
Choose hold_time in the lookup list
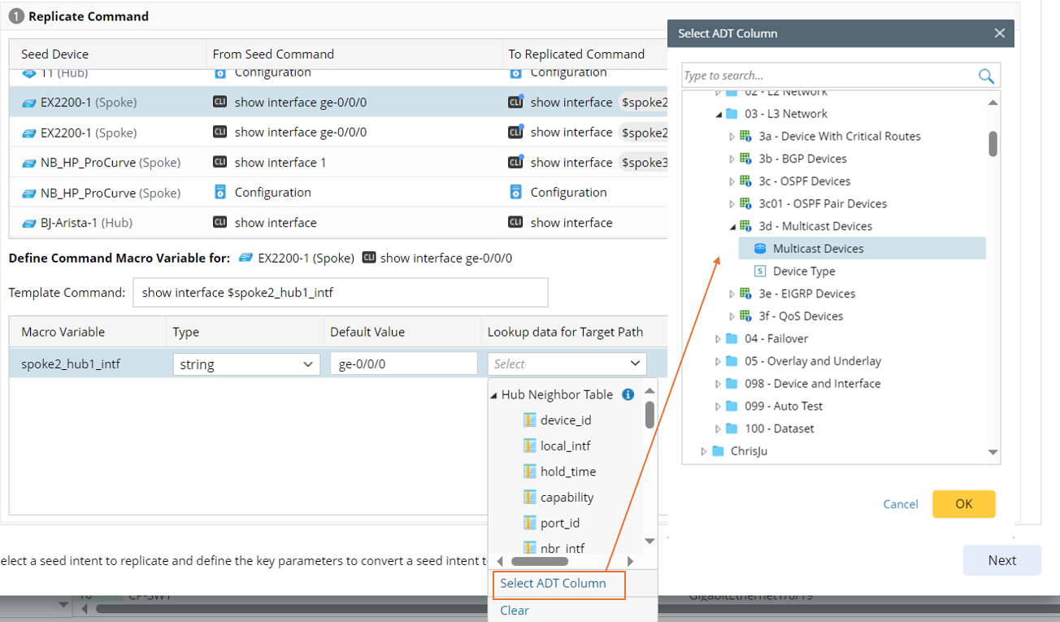567,472
